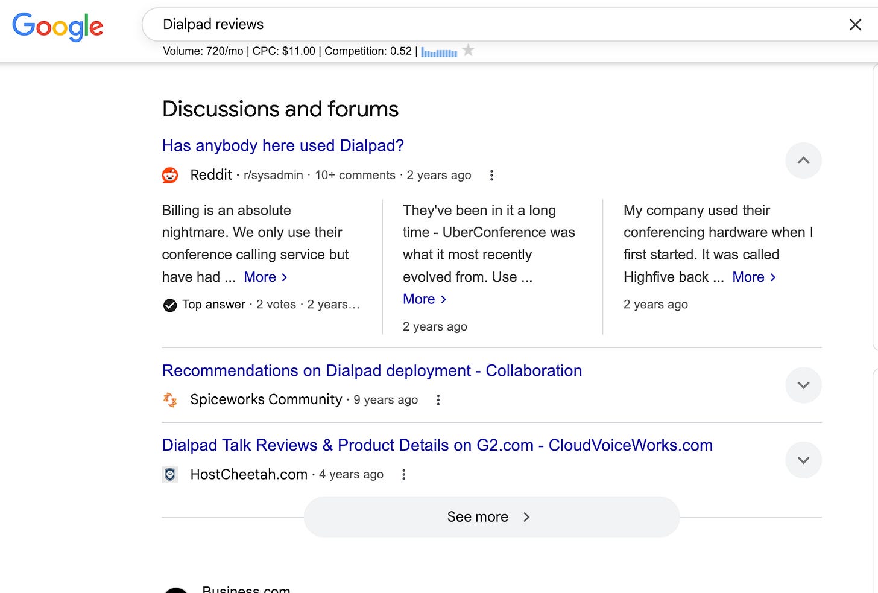Open the three-dot menu for HostCheetah result

pyautogui.click(x=404, y=474)
